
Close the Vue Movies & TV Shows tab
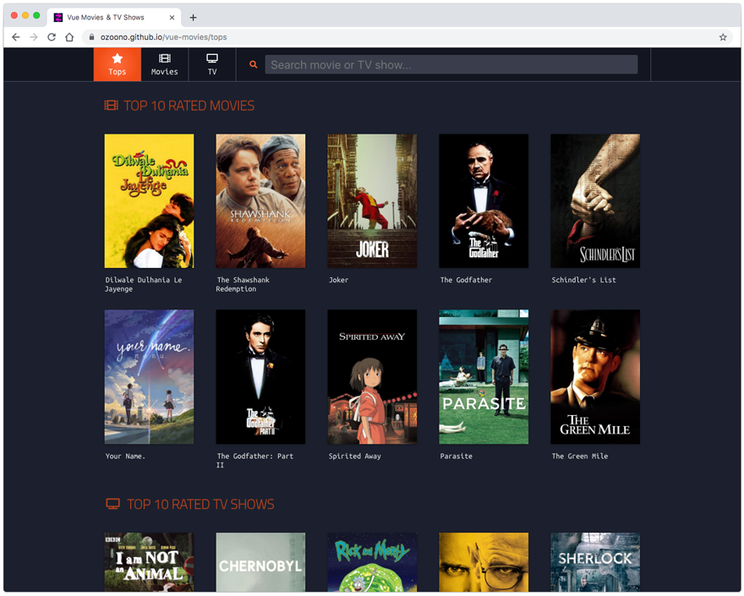[x=172, y=18]
